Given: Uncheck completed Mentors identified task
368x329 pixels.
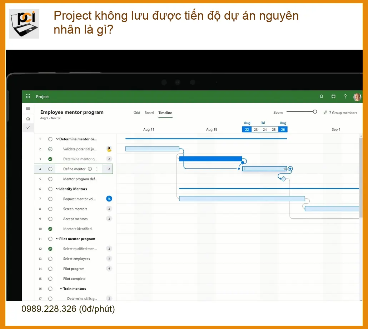Looking at the screenshot, I should coord(50,229).
